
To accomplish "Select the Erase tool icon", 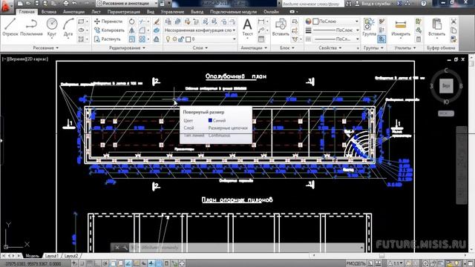I will coord(157,22).
